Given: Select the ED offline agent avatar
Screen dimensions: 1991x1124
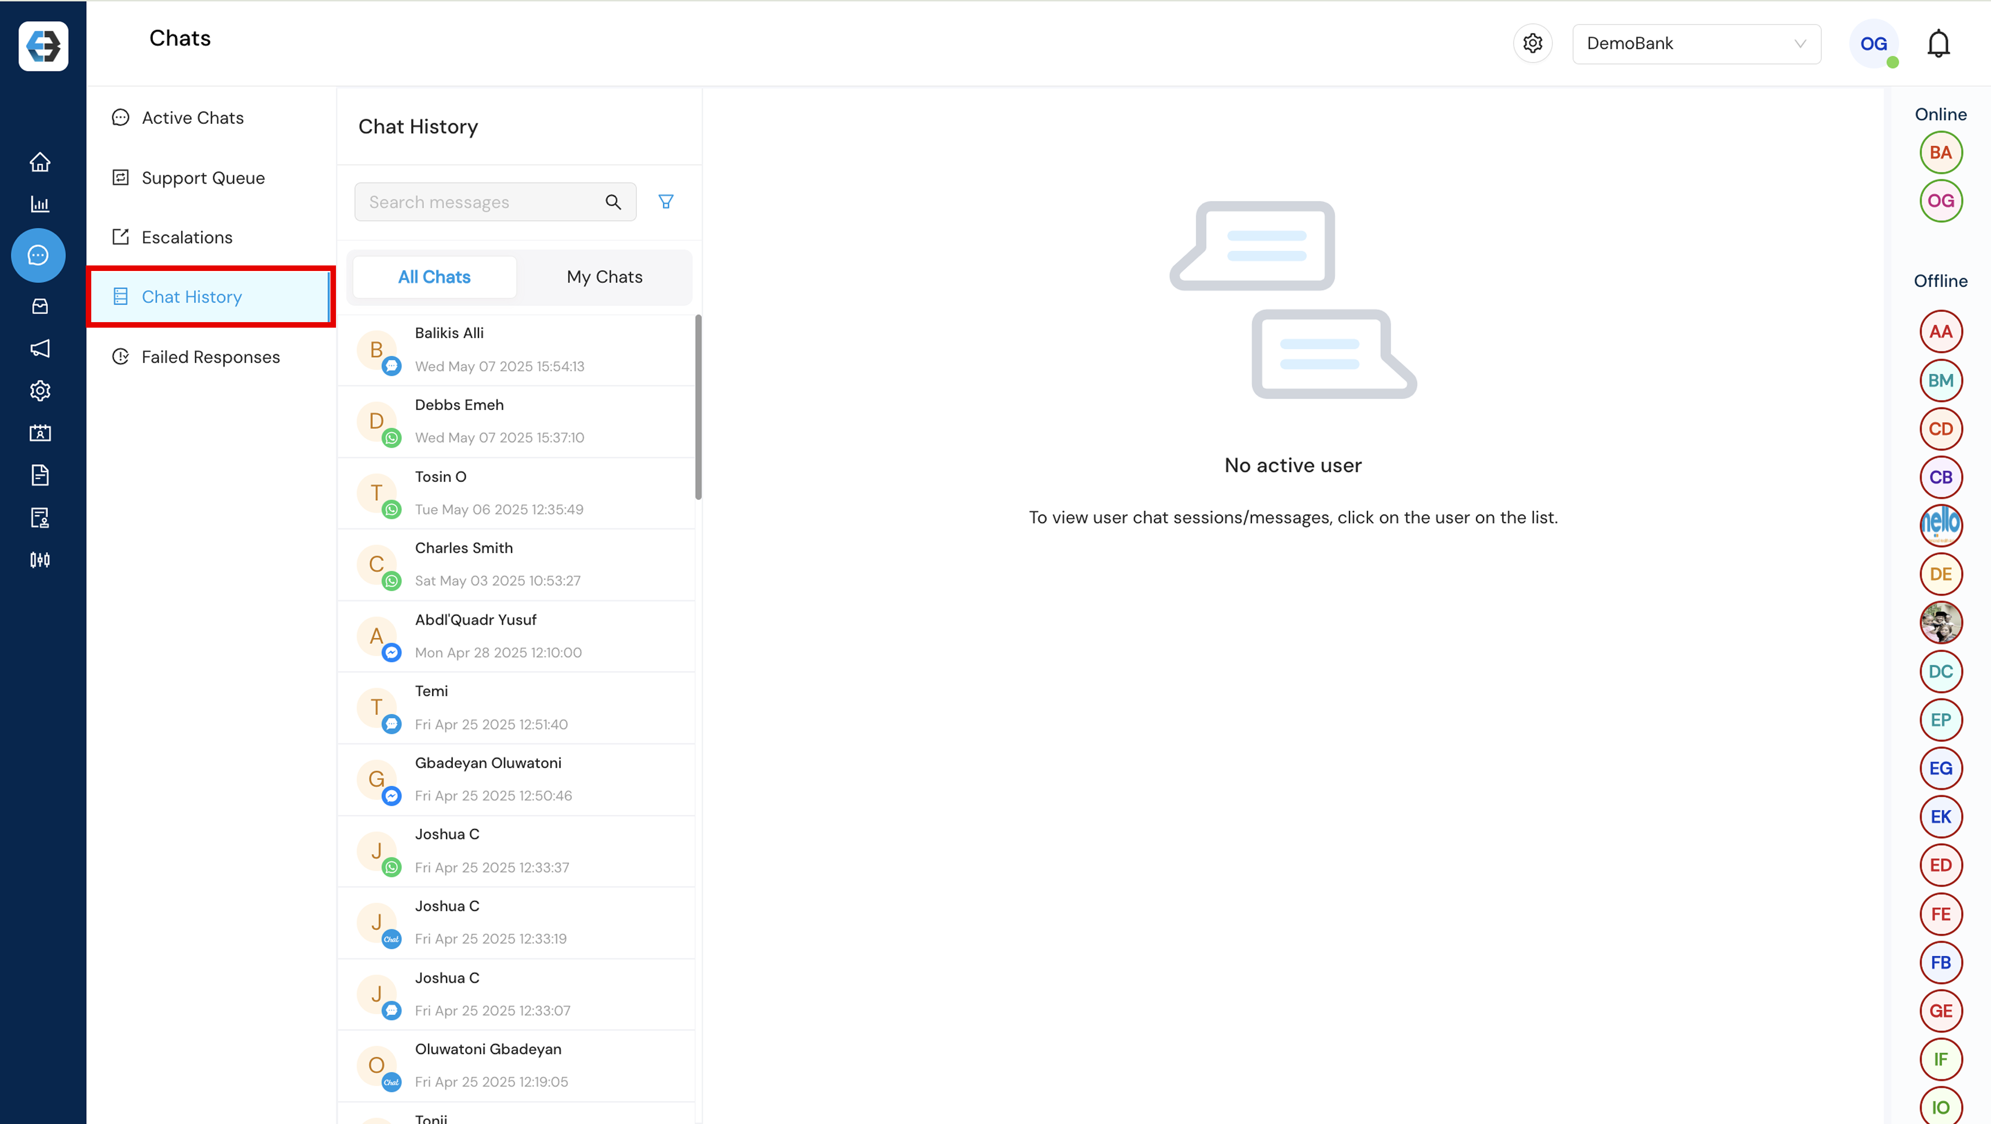Looking at the screenshot, I should click(1941, 865).
